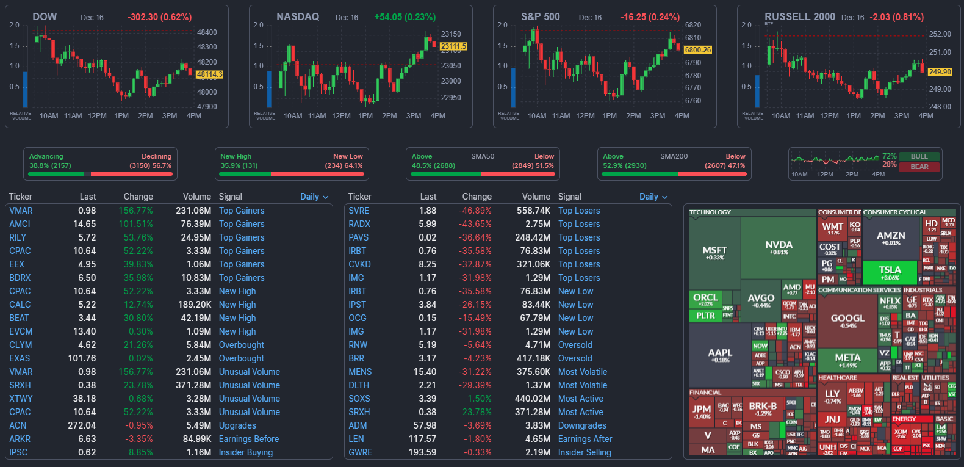The width and height of the screenshot is (964, 467).
Task: Click Most Active signal in the SOXS row
Action: click(581, 399)
